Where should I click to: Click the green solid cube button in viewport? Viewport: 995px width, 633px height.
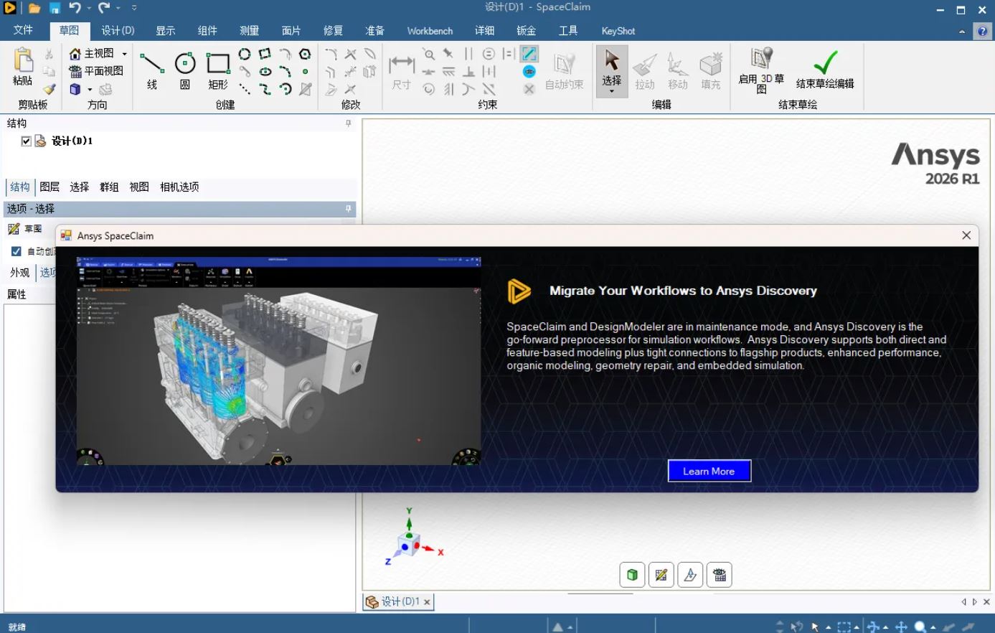(x=632, y=575)
